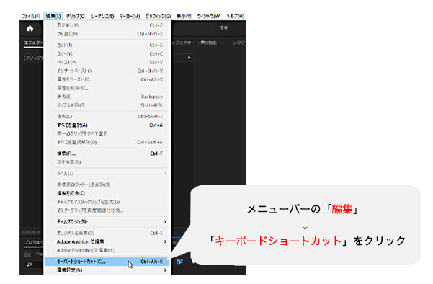
Task: Open the ヘルプ(H) menu
Action: point(236,16)
